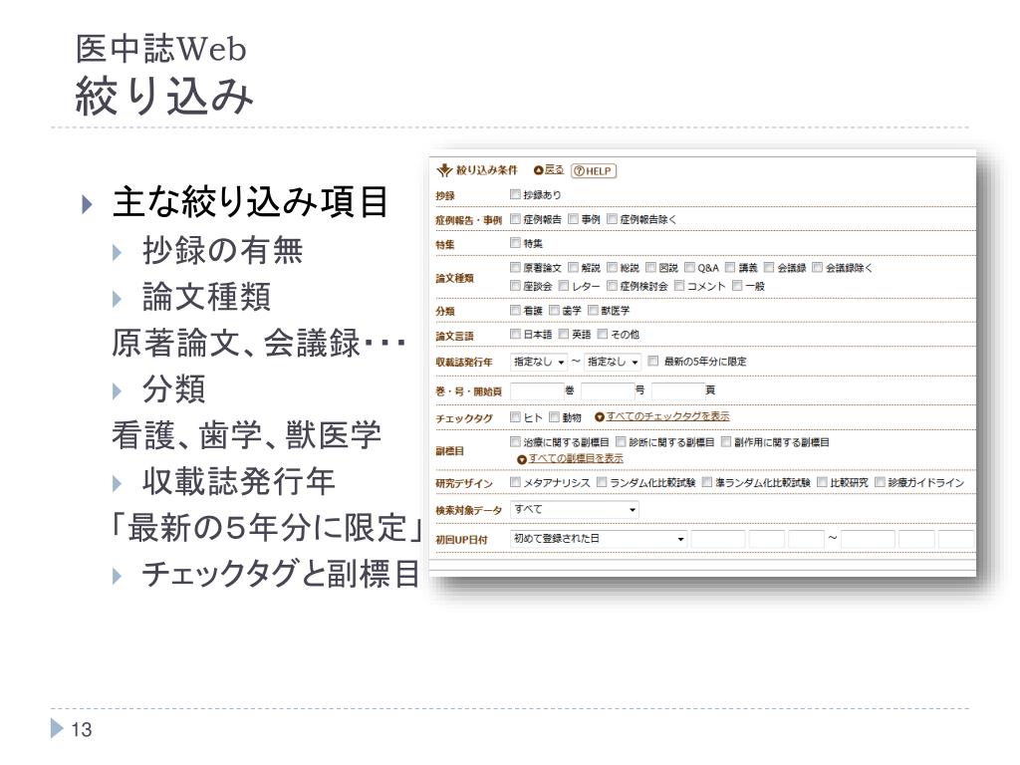Tick the 講義 checkbox

730,267
